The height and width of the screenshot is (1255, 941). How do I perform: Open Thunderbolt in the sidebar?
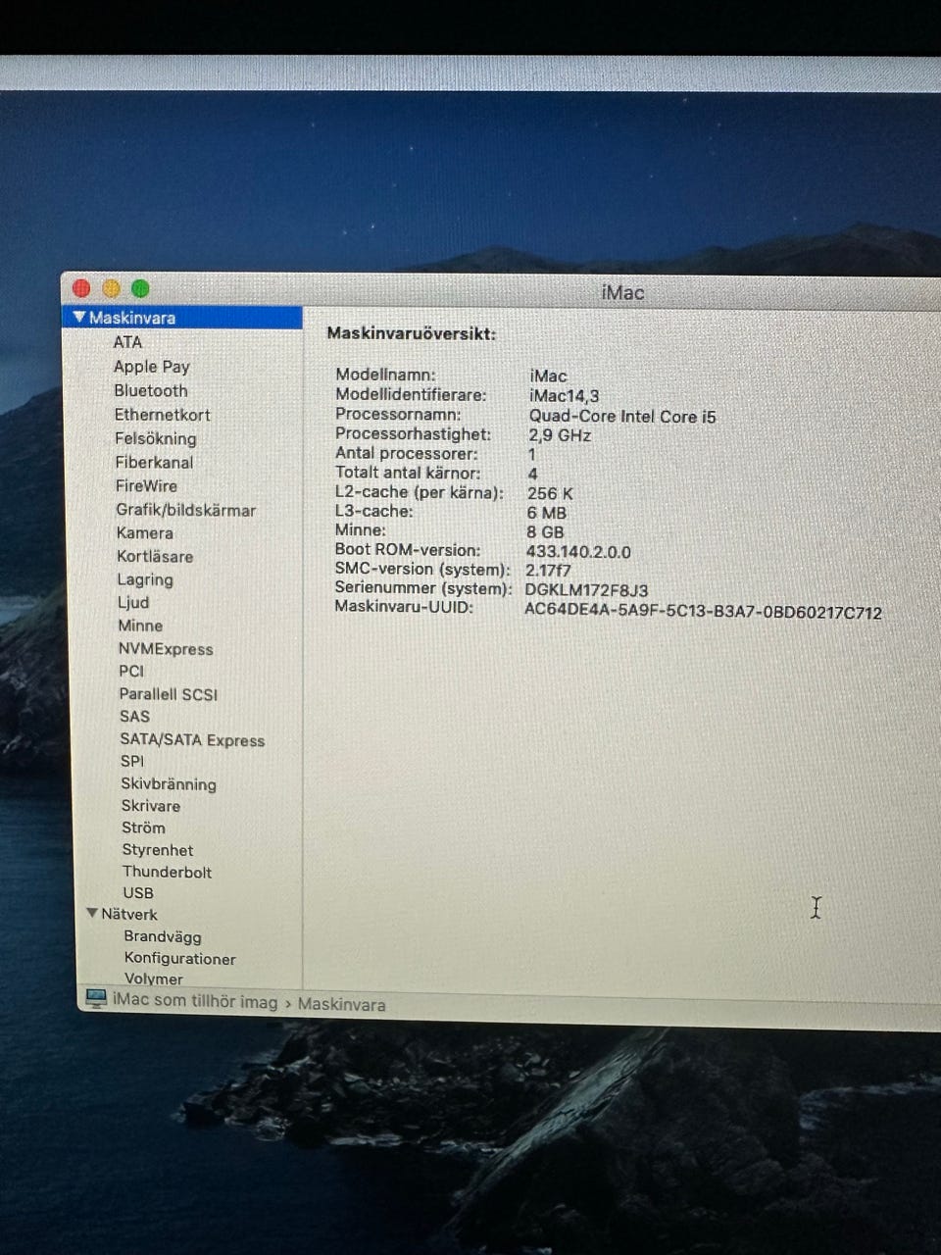167,872
